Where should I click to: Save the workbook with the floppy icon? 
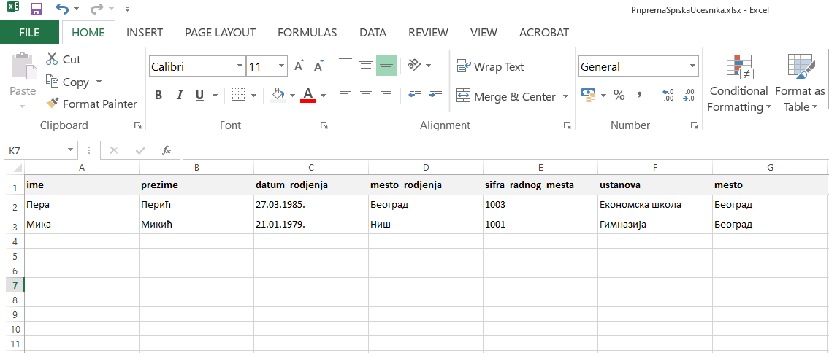pos(36,9)
